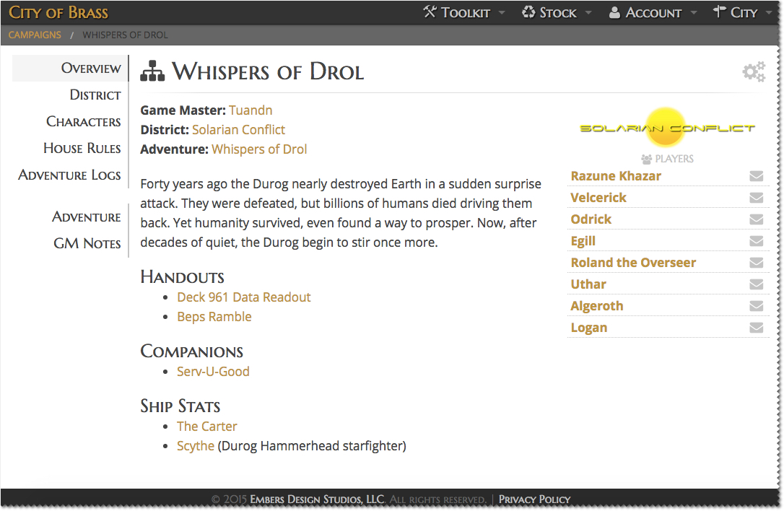Go to GM Notes in sidebar
Image resolution: width=784 pixels, height=511 pixels.
[x=87, y=243]
